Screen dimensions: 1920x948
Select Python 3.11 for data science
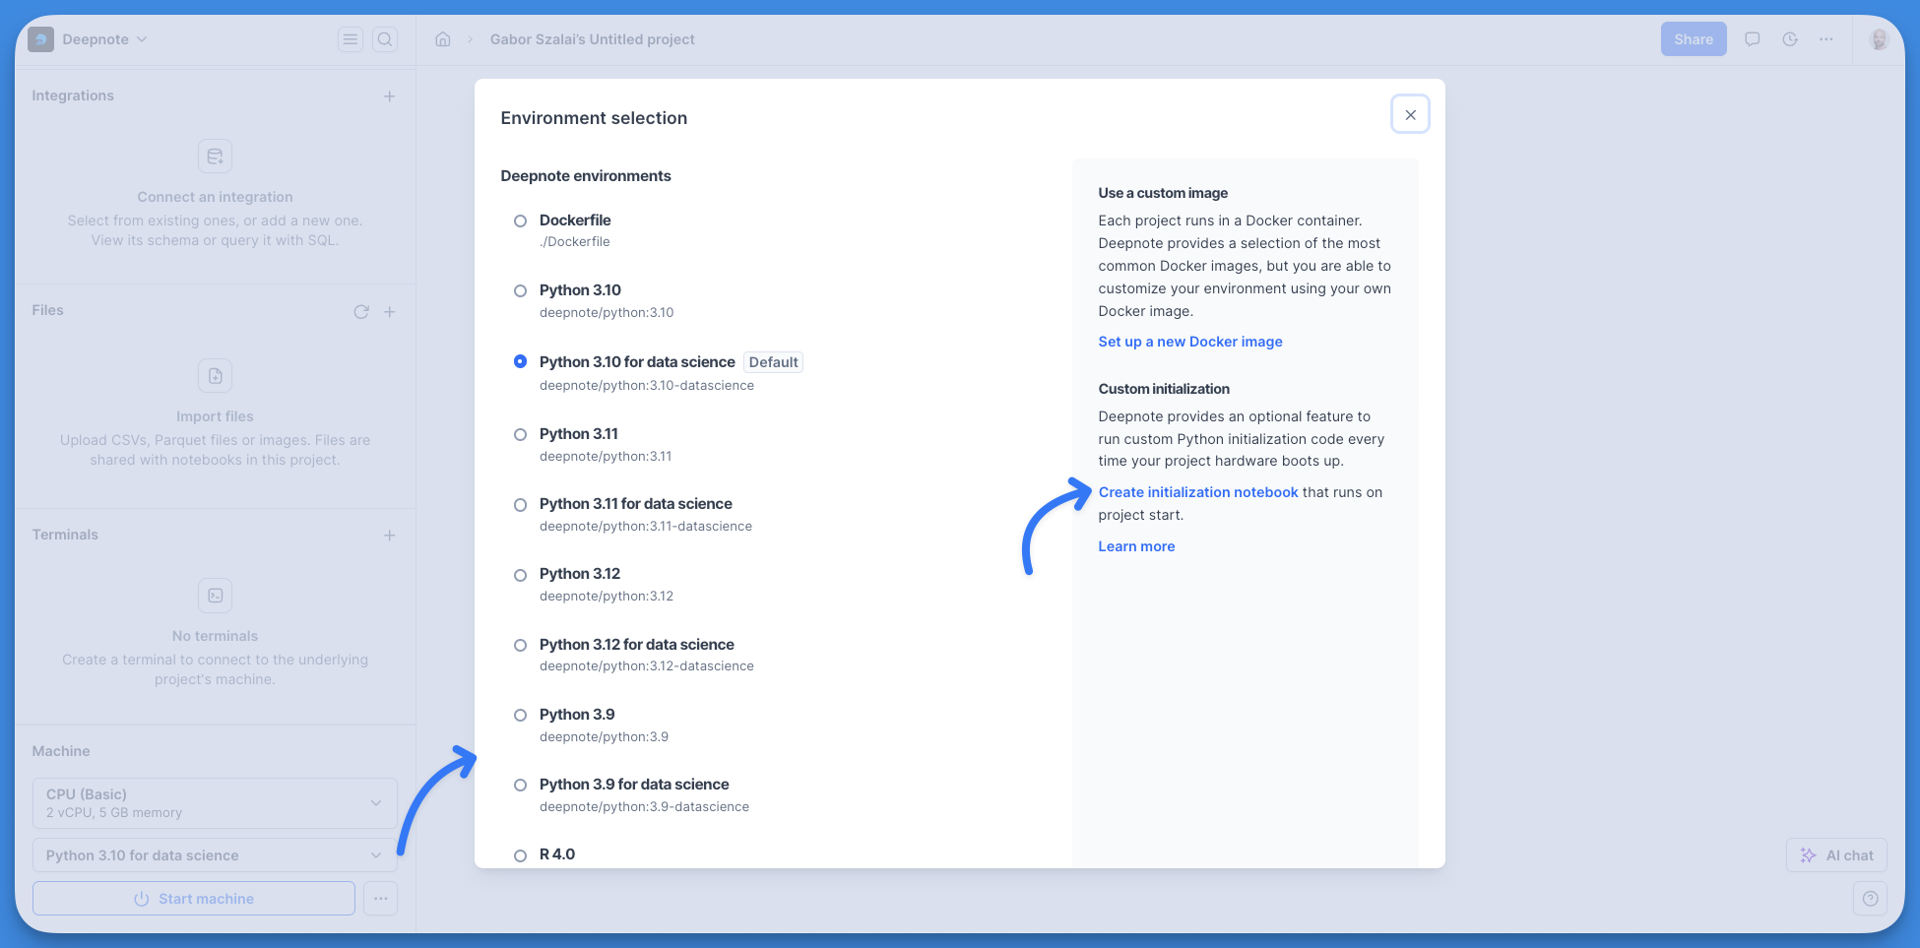(520, 505)
